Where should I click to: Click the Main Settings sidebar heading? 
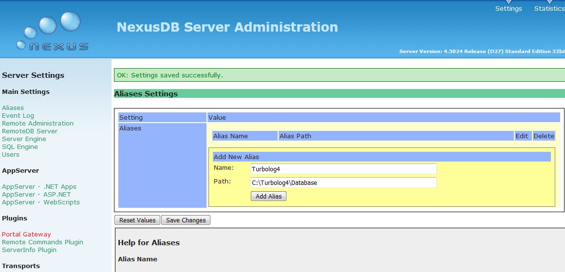26,92
